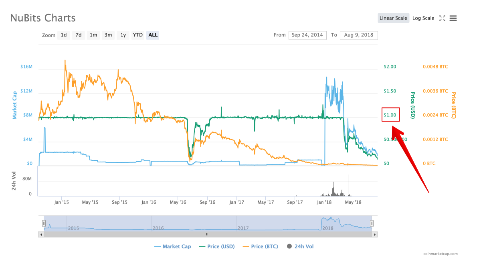Click the Sep '16 x-axis label
483x262 pixels.
click(207, 202)
